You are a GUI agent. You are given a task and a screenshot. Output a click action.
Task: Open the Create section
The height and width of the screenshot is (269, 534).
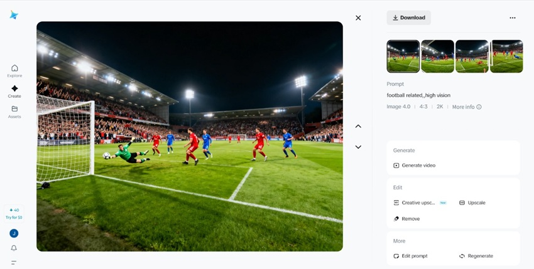click(14, 92)
